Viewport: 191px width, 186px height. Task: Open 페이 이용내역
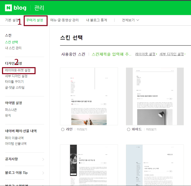(14, 138)
